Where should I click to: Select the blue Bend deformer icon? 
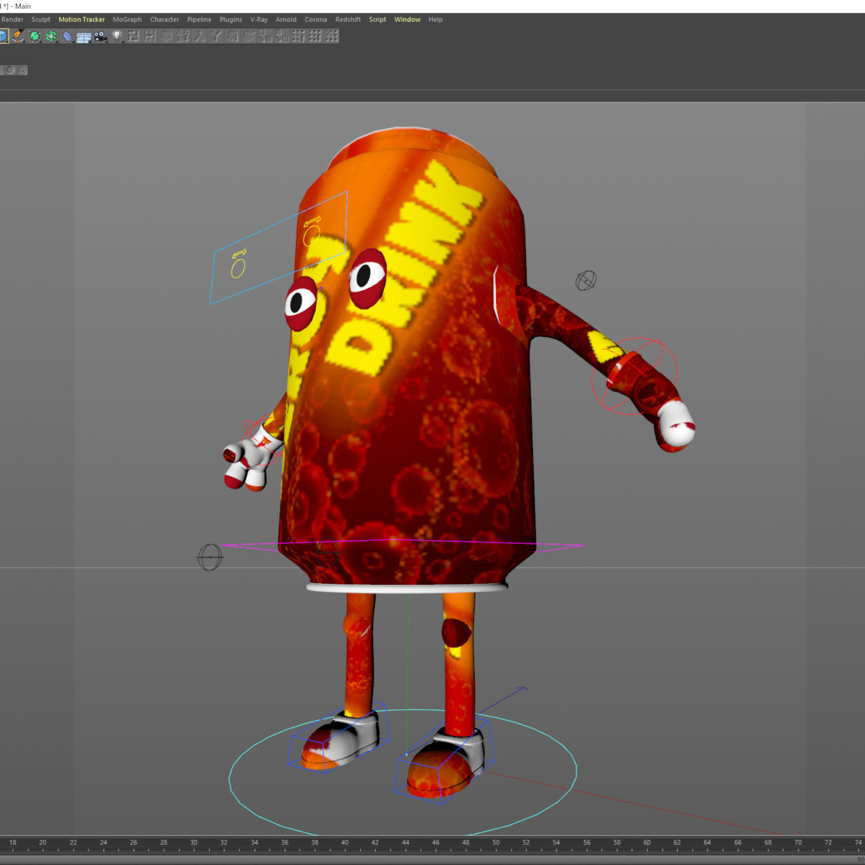tap(67, 36)
